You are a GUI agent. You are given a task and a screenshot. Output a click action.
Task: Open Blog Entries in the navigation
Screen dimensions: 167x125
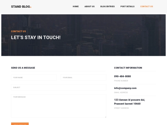[107, 6]
